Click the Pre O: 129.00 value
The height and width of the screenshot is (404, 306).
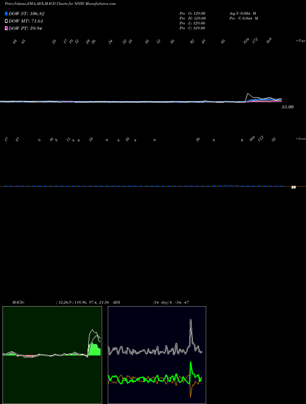click(192, 13)
